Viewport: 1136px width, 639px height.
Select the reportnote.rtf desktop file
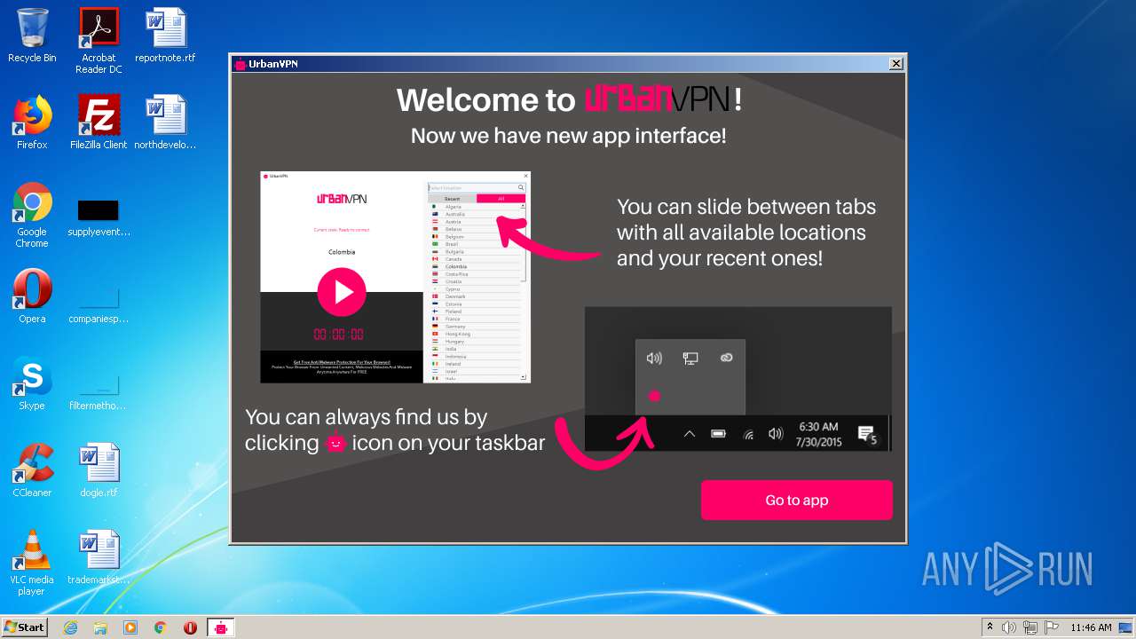(165, 35)
